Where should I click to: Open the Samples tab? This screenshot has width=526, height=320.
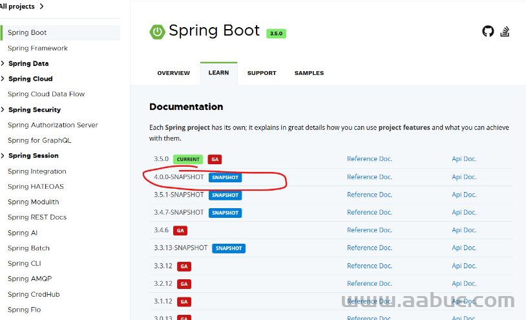click(x=309, y=73)
